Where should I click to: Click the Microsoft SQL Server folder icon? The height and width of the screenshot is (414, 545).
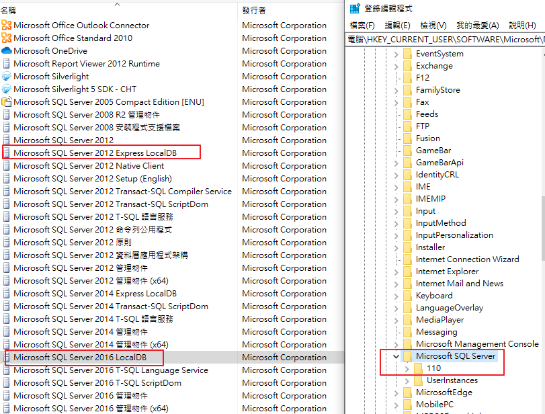[x=407, y=356]
